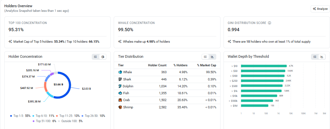Click the % Market Cap column header
Viewport: 330px width, 129px height.
[x=207, y=65]
